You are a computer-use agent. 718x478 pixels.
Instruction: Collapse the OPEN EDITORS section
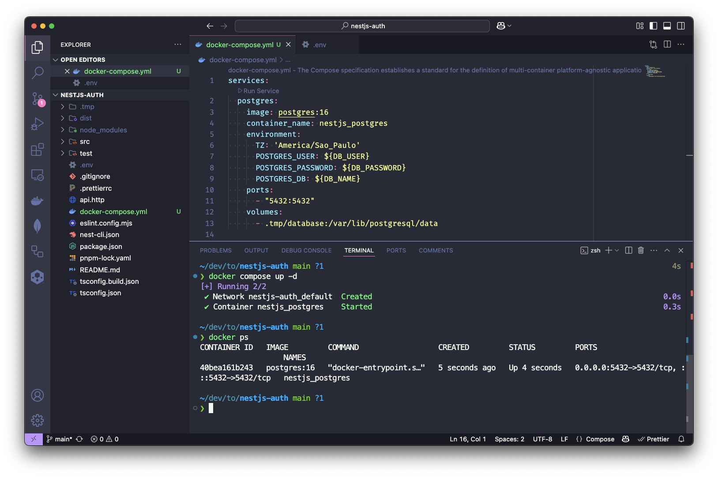click(56, 60)
